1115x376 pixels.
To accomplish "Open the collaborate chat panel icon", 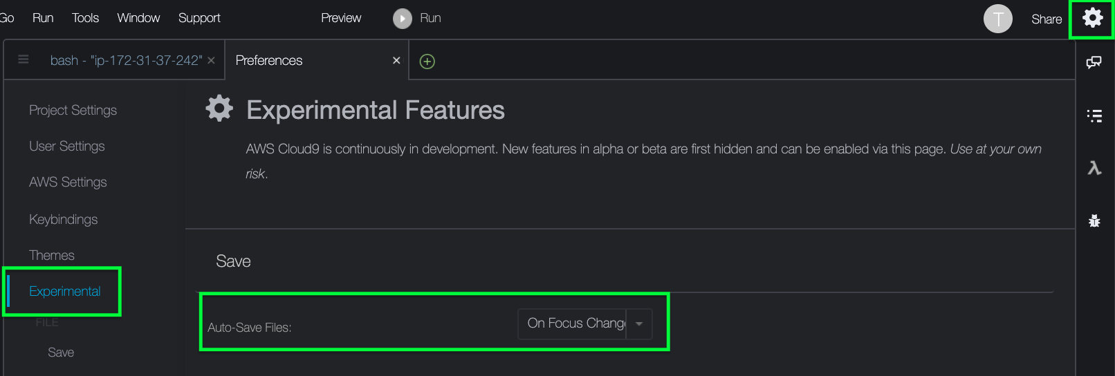I will 1094,62.
